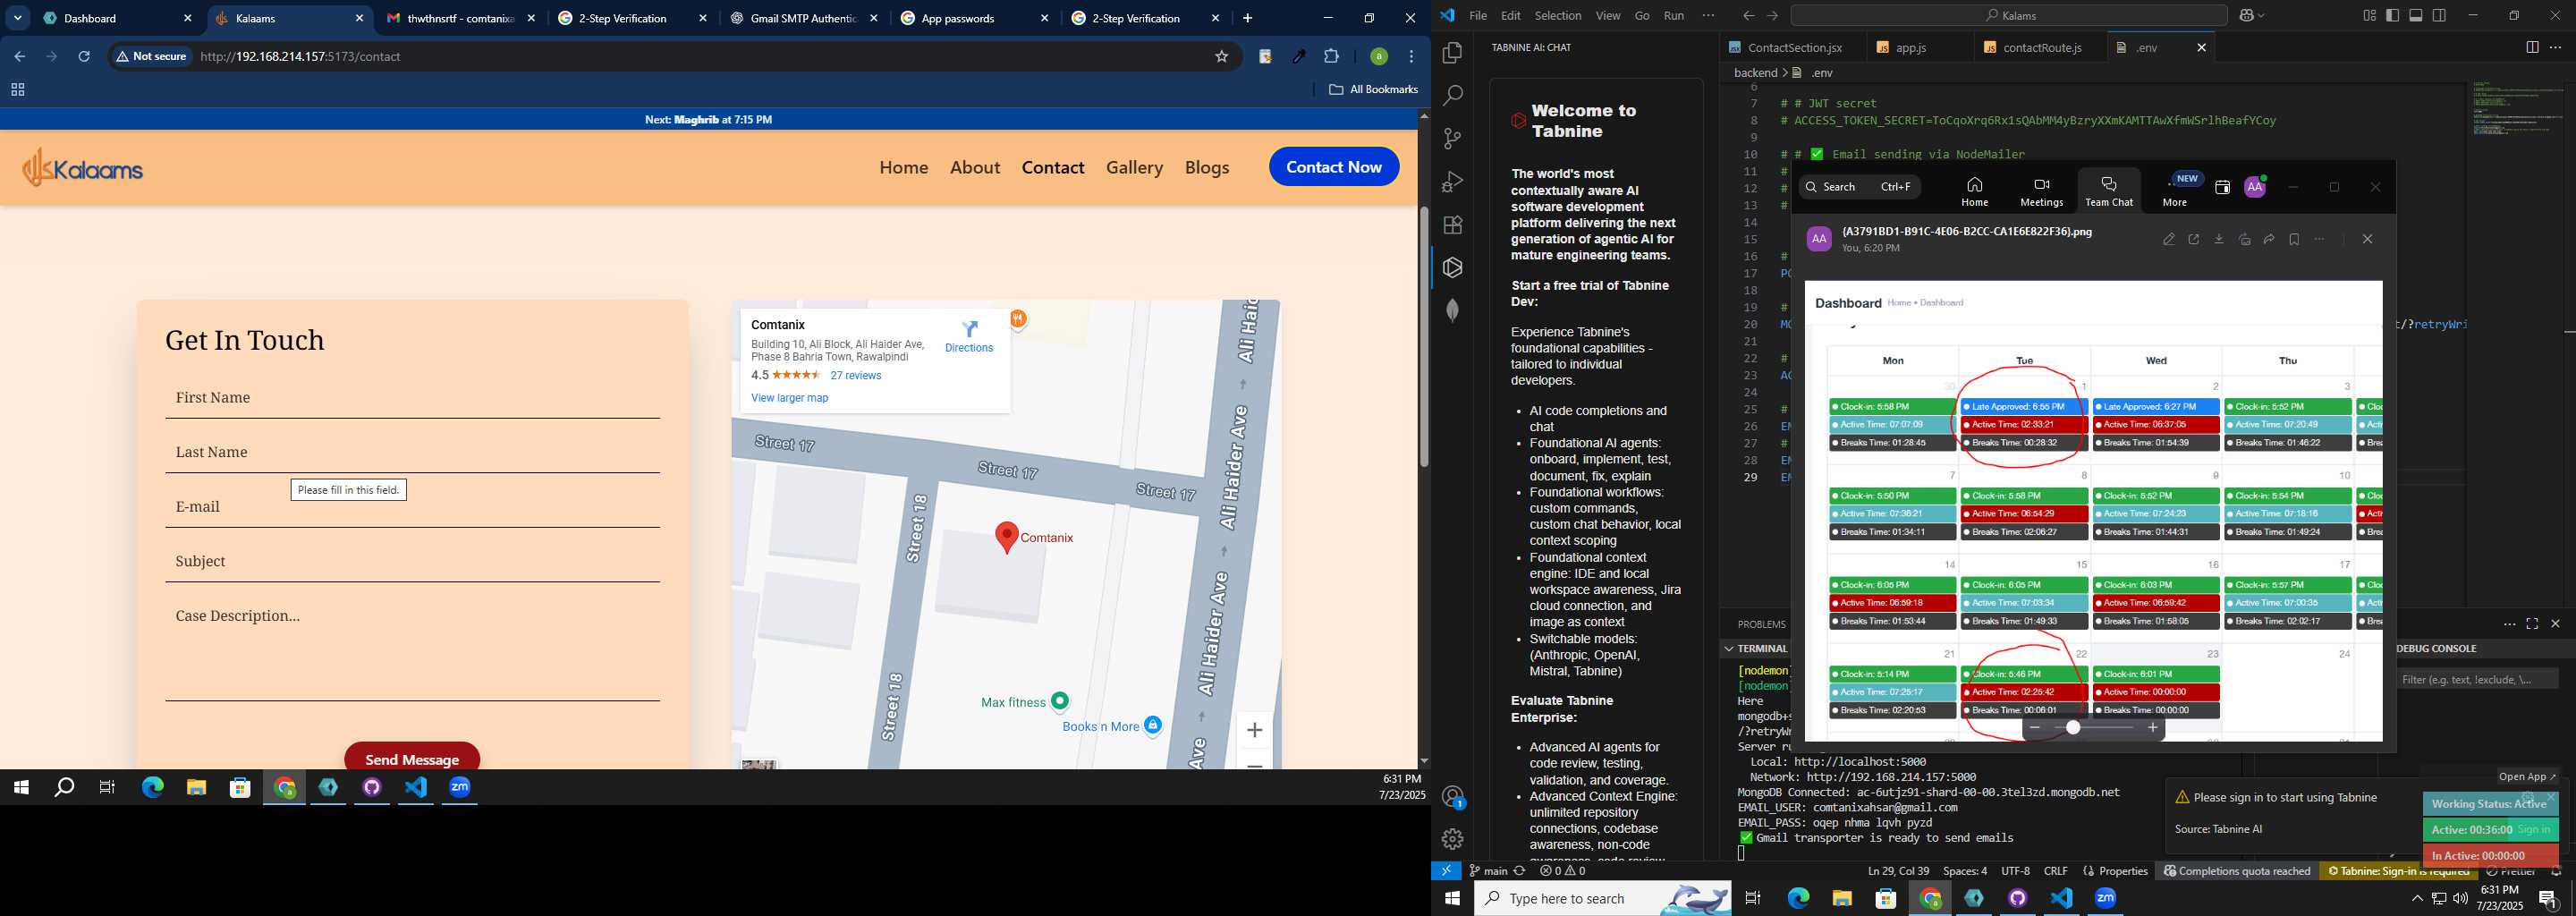Switch to Zoom Meetings tab

(x=2041, y=191)
